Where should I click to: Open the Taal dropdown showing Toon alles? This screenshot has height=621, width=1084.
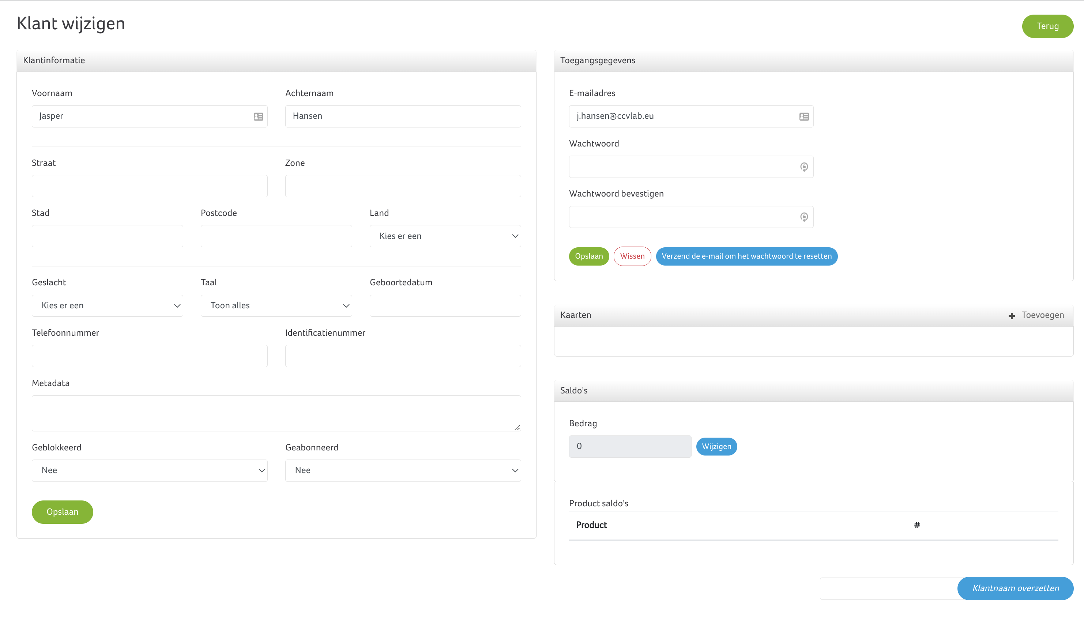coord(276,305)
